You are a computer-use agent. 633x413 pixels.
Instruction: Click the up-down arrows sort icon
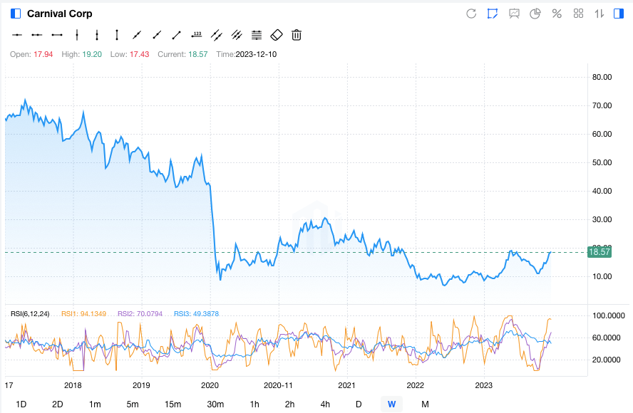coord(599,14)
